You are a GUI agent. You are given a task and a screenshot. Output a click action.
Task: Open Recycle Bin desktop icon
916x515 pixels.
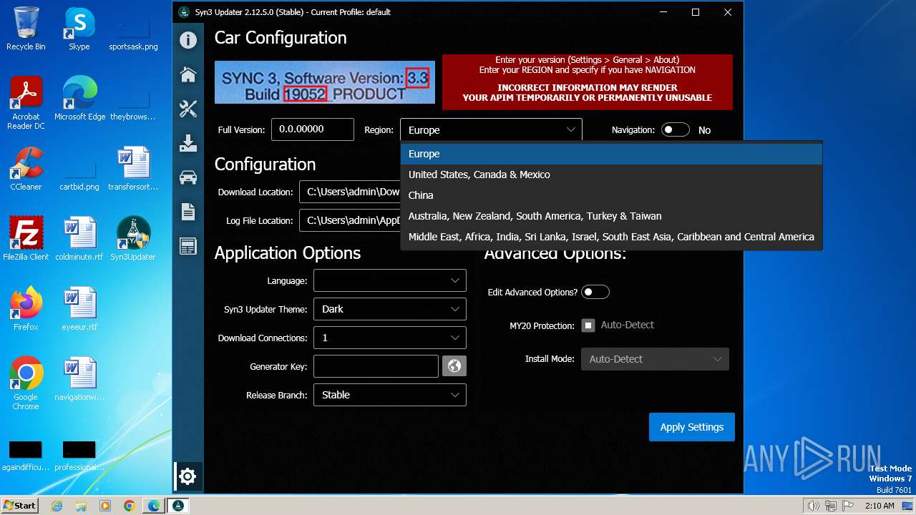pos(26,29)
